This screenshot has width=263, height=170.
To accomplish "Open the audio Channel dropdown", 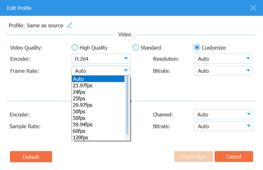I will click(x=224, y=114).
